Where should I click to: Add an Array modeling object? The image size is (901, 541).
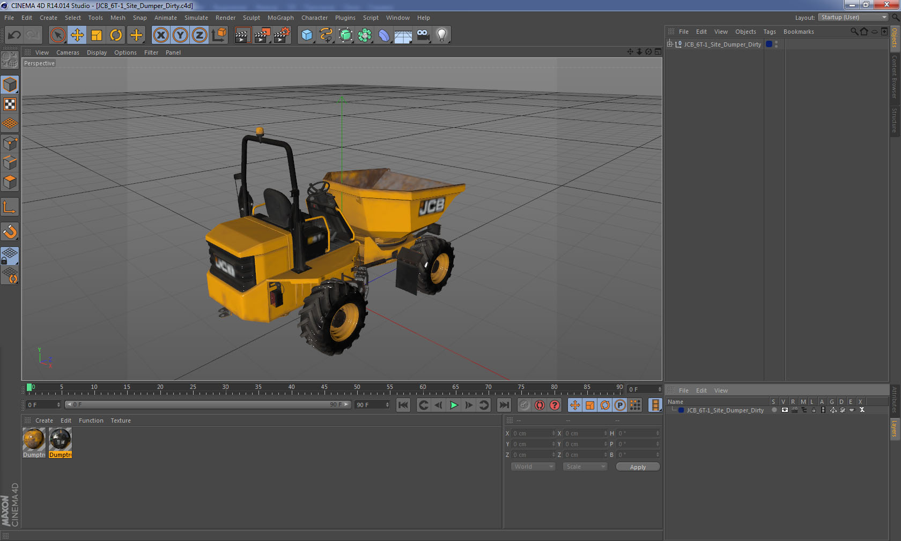coord(365,35)
